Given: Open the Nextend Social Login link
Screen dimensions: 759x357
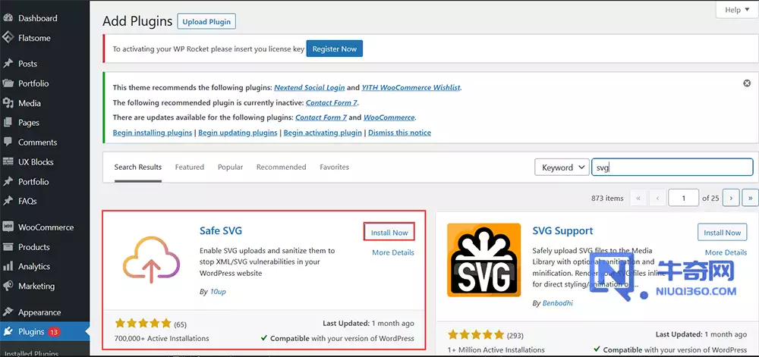Looking at the screenshot, I should pyautogui.click(x=310, y=88).
